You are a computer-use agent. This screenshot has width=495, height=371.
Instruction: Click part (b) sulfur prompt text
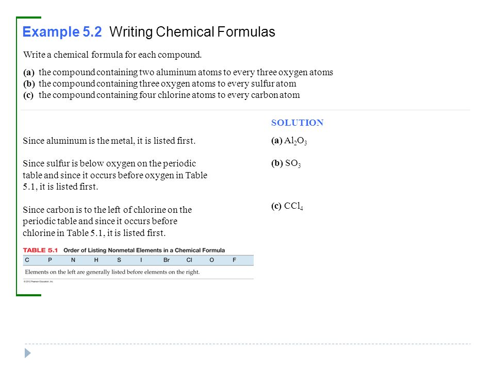160,83
